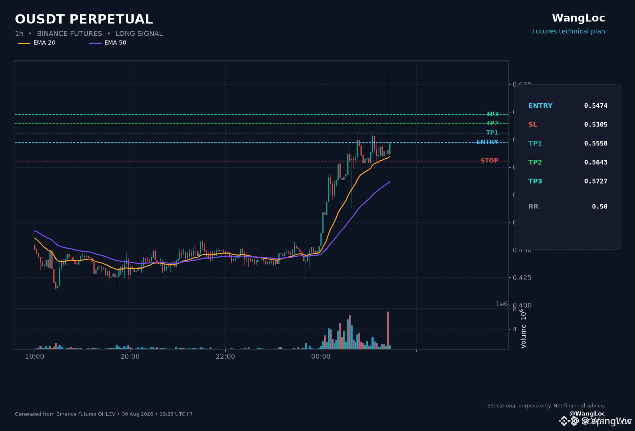Screen dimensions: 635x431
Task: Click the "OUSDT PERPETUAL" chart title
Action: tap(84, 19)
